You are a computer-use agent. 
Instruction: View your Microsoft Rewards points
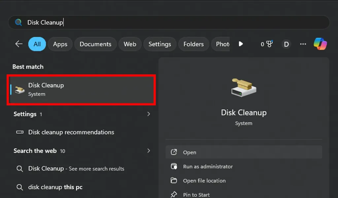point(265,44)
